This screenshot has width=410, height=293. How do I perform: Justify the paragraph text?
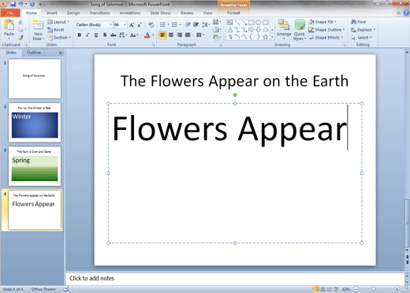pyautogui.click(x=188, y=35)
